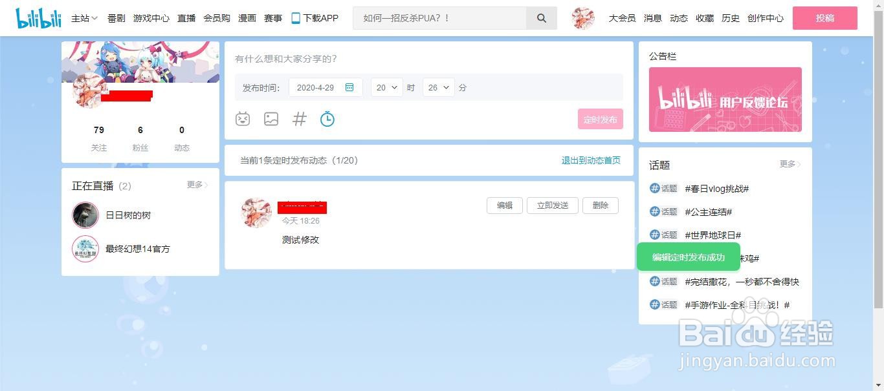The width and height of the screenshot is (884, 391).
Task: Click the topic icon beside #世界地球日#
Action: 656,235
